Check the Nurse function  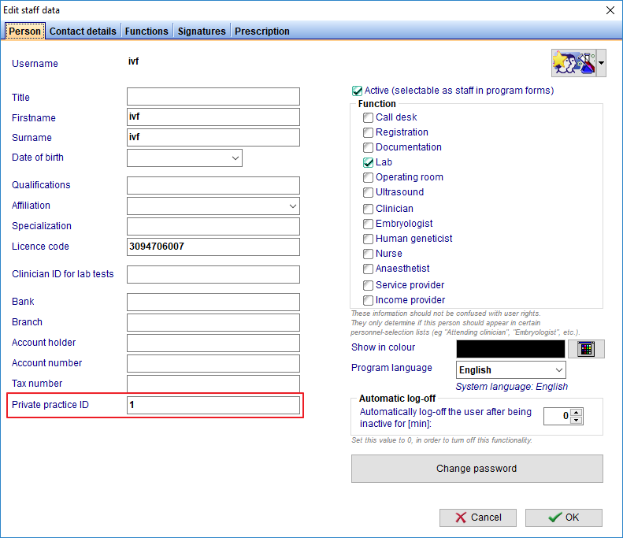click(x=368, y=254)
